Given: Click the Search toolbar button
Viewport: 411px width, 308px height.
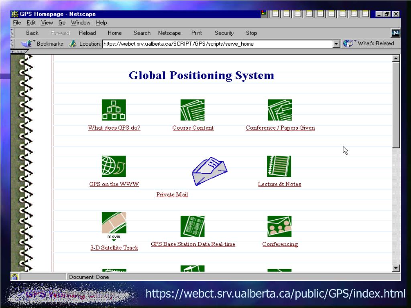Looking at the screenshot, I should (x=142, y=33).
